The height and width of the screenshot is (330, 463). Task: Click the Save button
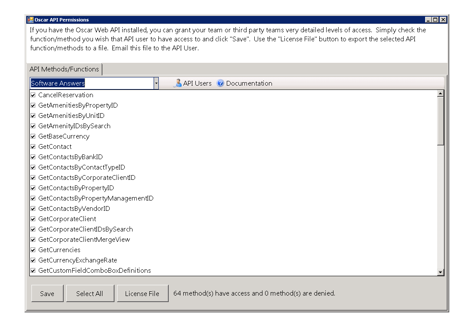(47, 293)
